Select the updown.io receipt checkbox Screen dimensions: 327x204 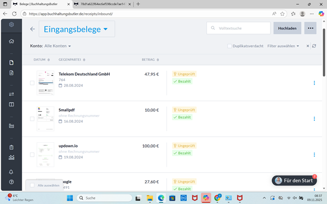click(32, 154)
